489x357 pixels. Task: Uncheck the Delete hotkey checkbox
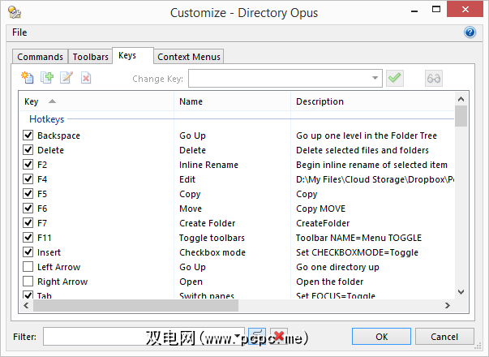(28, 150)
